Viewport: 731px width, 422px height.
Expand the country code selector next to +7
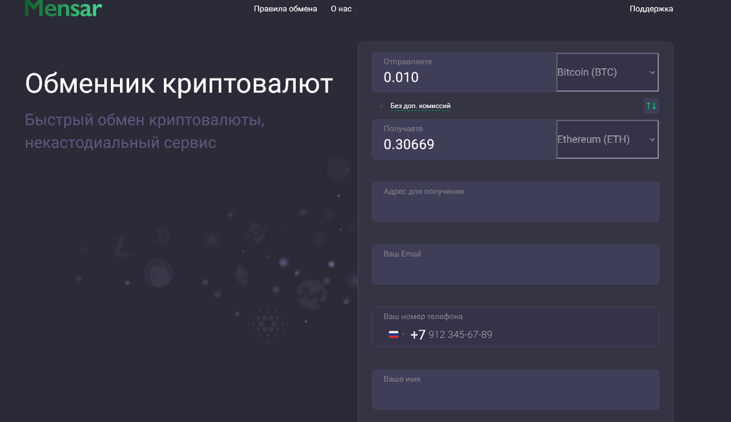404,334
